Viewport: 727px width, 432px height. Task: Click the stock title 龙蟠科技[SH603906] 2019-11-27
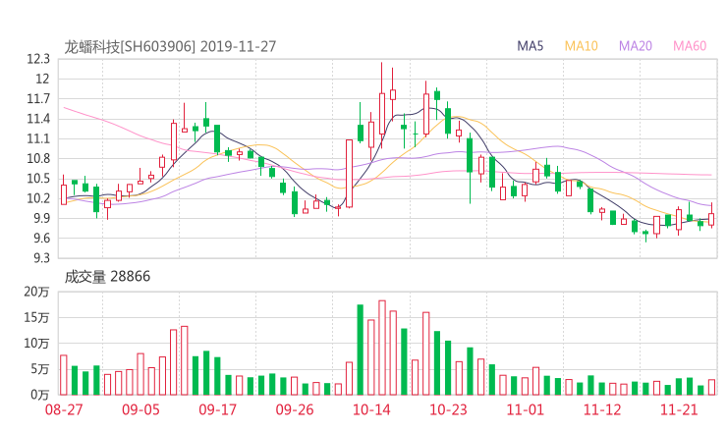(x=170, y=47)
